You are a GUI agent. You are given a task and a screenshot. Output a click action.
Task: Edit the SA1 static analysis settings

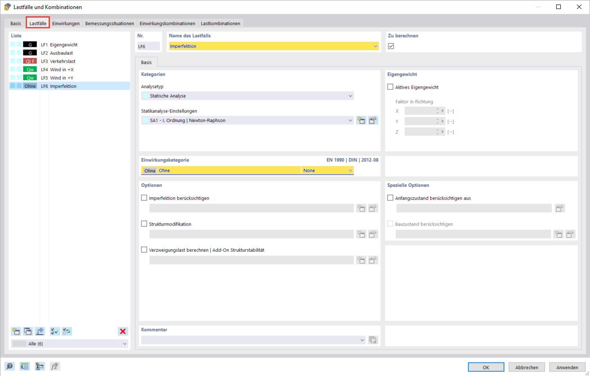(x=373, y=120)
